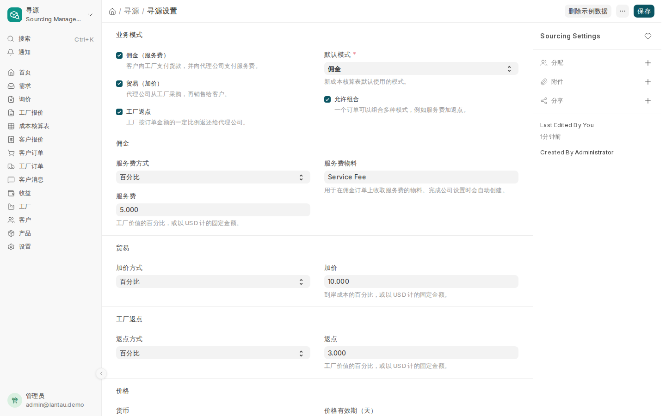Click the 通知 bell icon
666x416 pixels.
(11, 52)
